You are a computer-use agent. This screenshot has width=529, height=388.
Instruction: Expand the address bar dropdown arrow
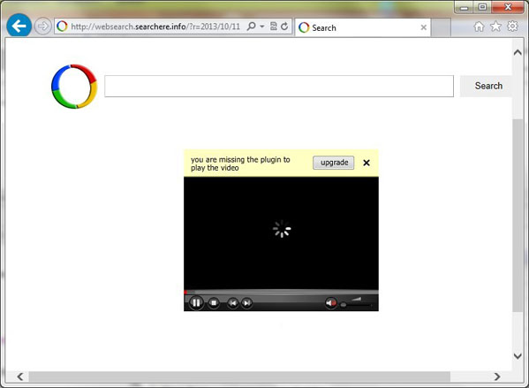pyautogui.click(x=262, y=27)
